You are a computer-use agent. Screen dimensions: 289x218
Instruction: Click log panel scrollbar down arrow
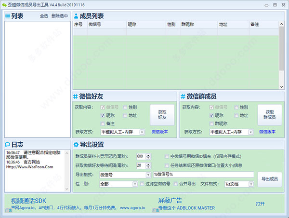pyautogui.click(x=67, y=189)
